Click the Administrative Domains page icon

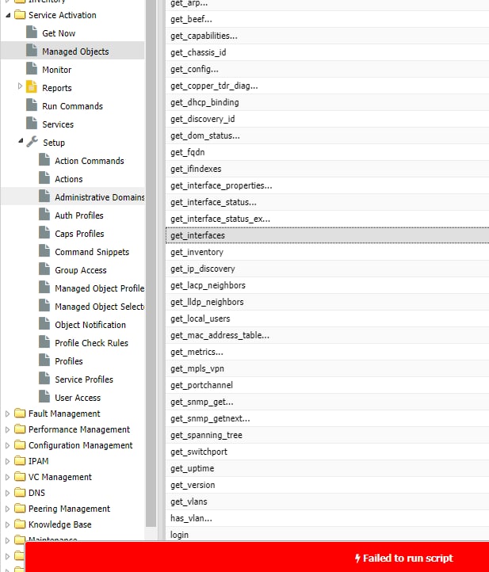(x=44, y=196)
